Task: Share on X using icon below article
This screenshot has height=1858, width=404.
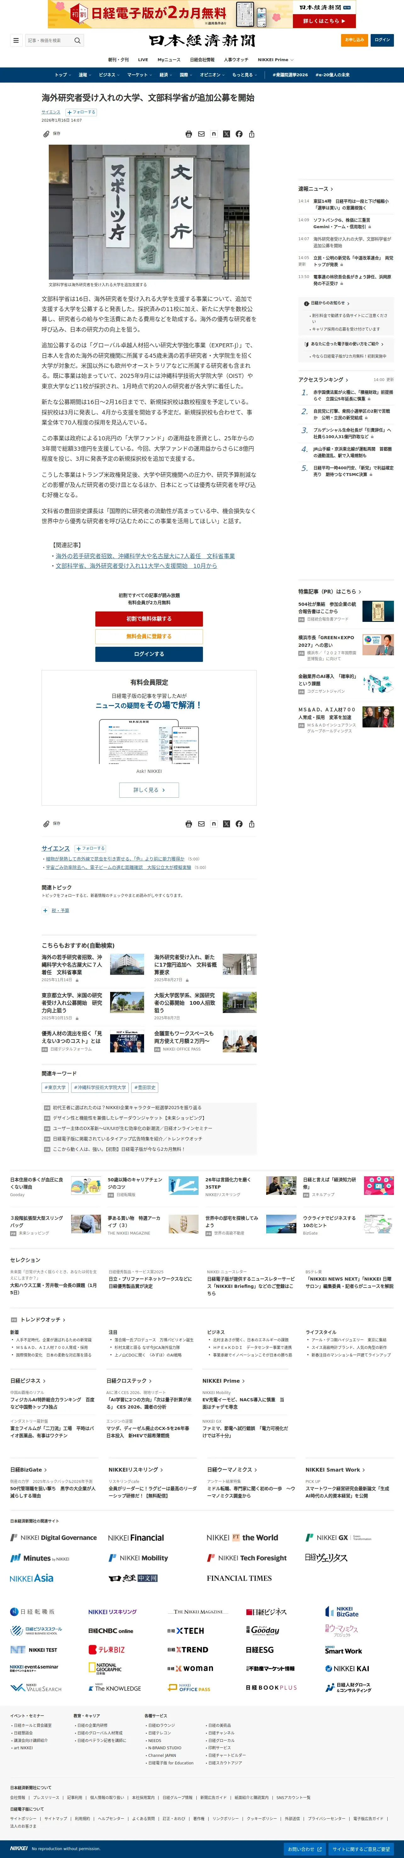Action: (x=226, y=824)
